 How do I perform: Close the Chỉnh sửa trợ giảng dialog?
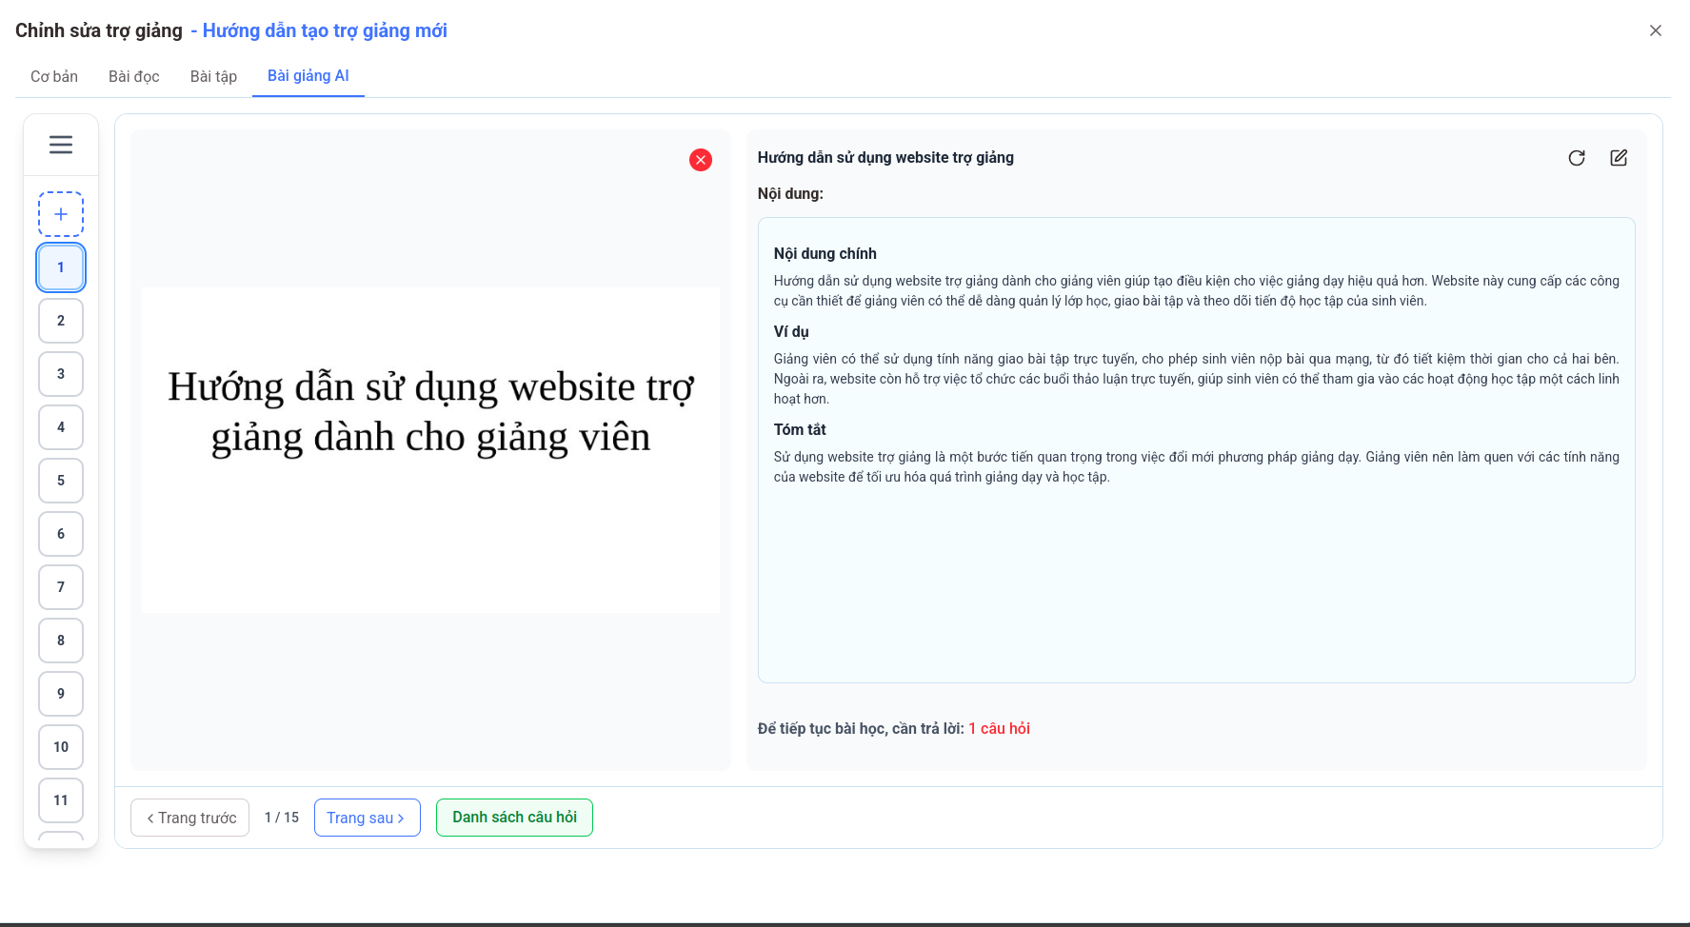click(1655, 30)
